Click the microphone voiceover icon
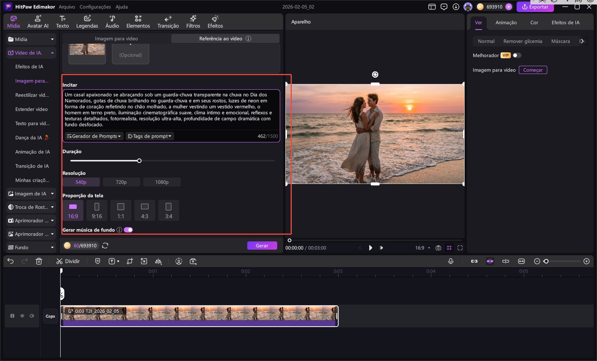Image resolution: width=597 pixels, height=361 pixels. [451, 261]
